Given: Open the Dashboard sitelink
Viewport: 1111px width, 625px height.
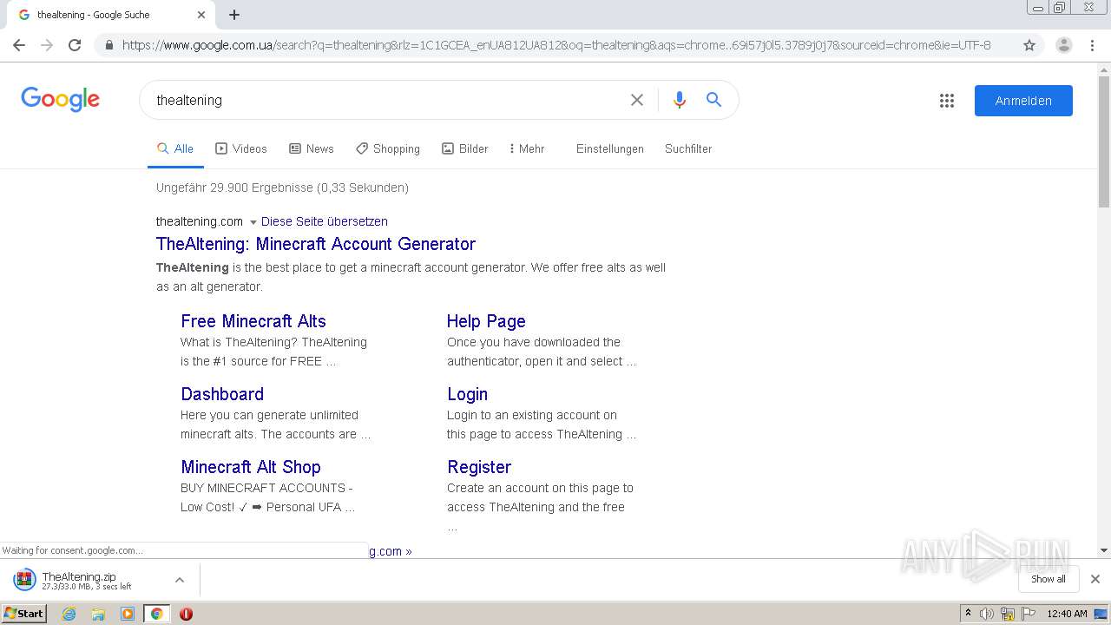Looking at the screenshot, I should click(x=222, y=394).
